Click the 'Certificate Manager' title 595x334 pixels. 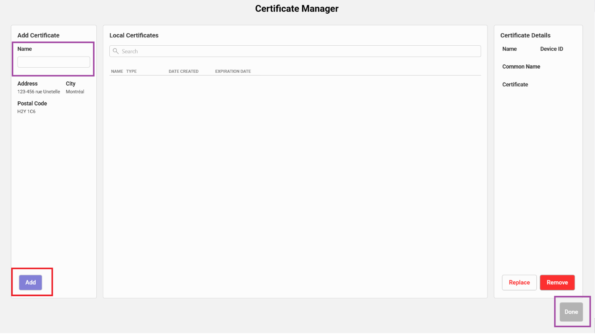[297, 8]
